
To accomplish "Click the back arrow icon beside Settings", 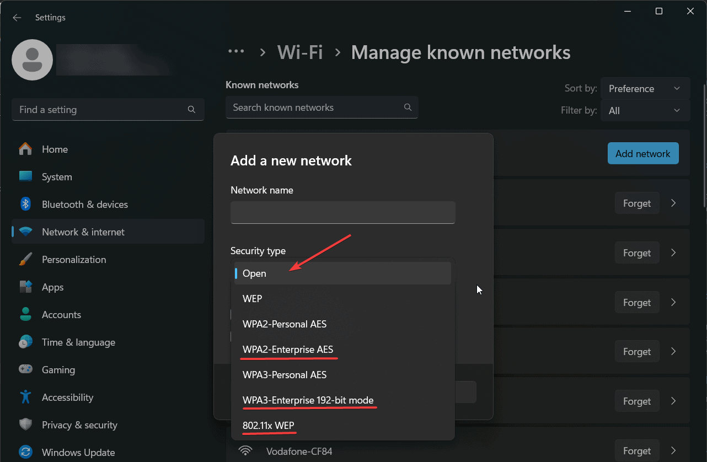I will [x=17, y=18].
